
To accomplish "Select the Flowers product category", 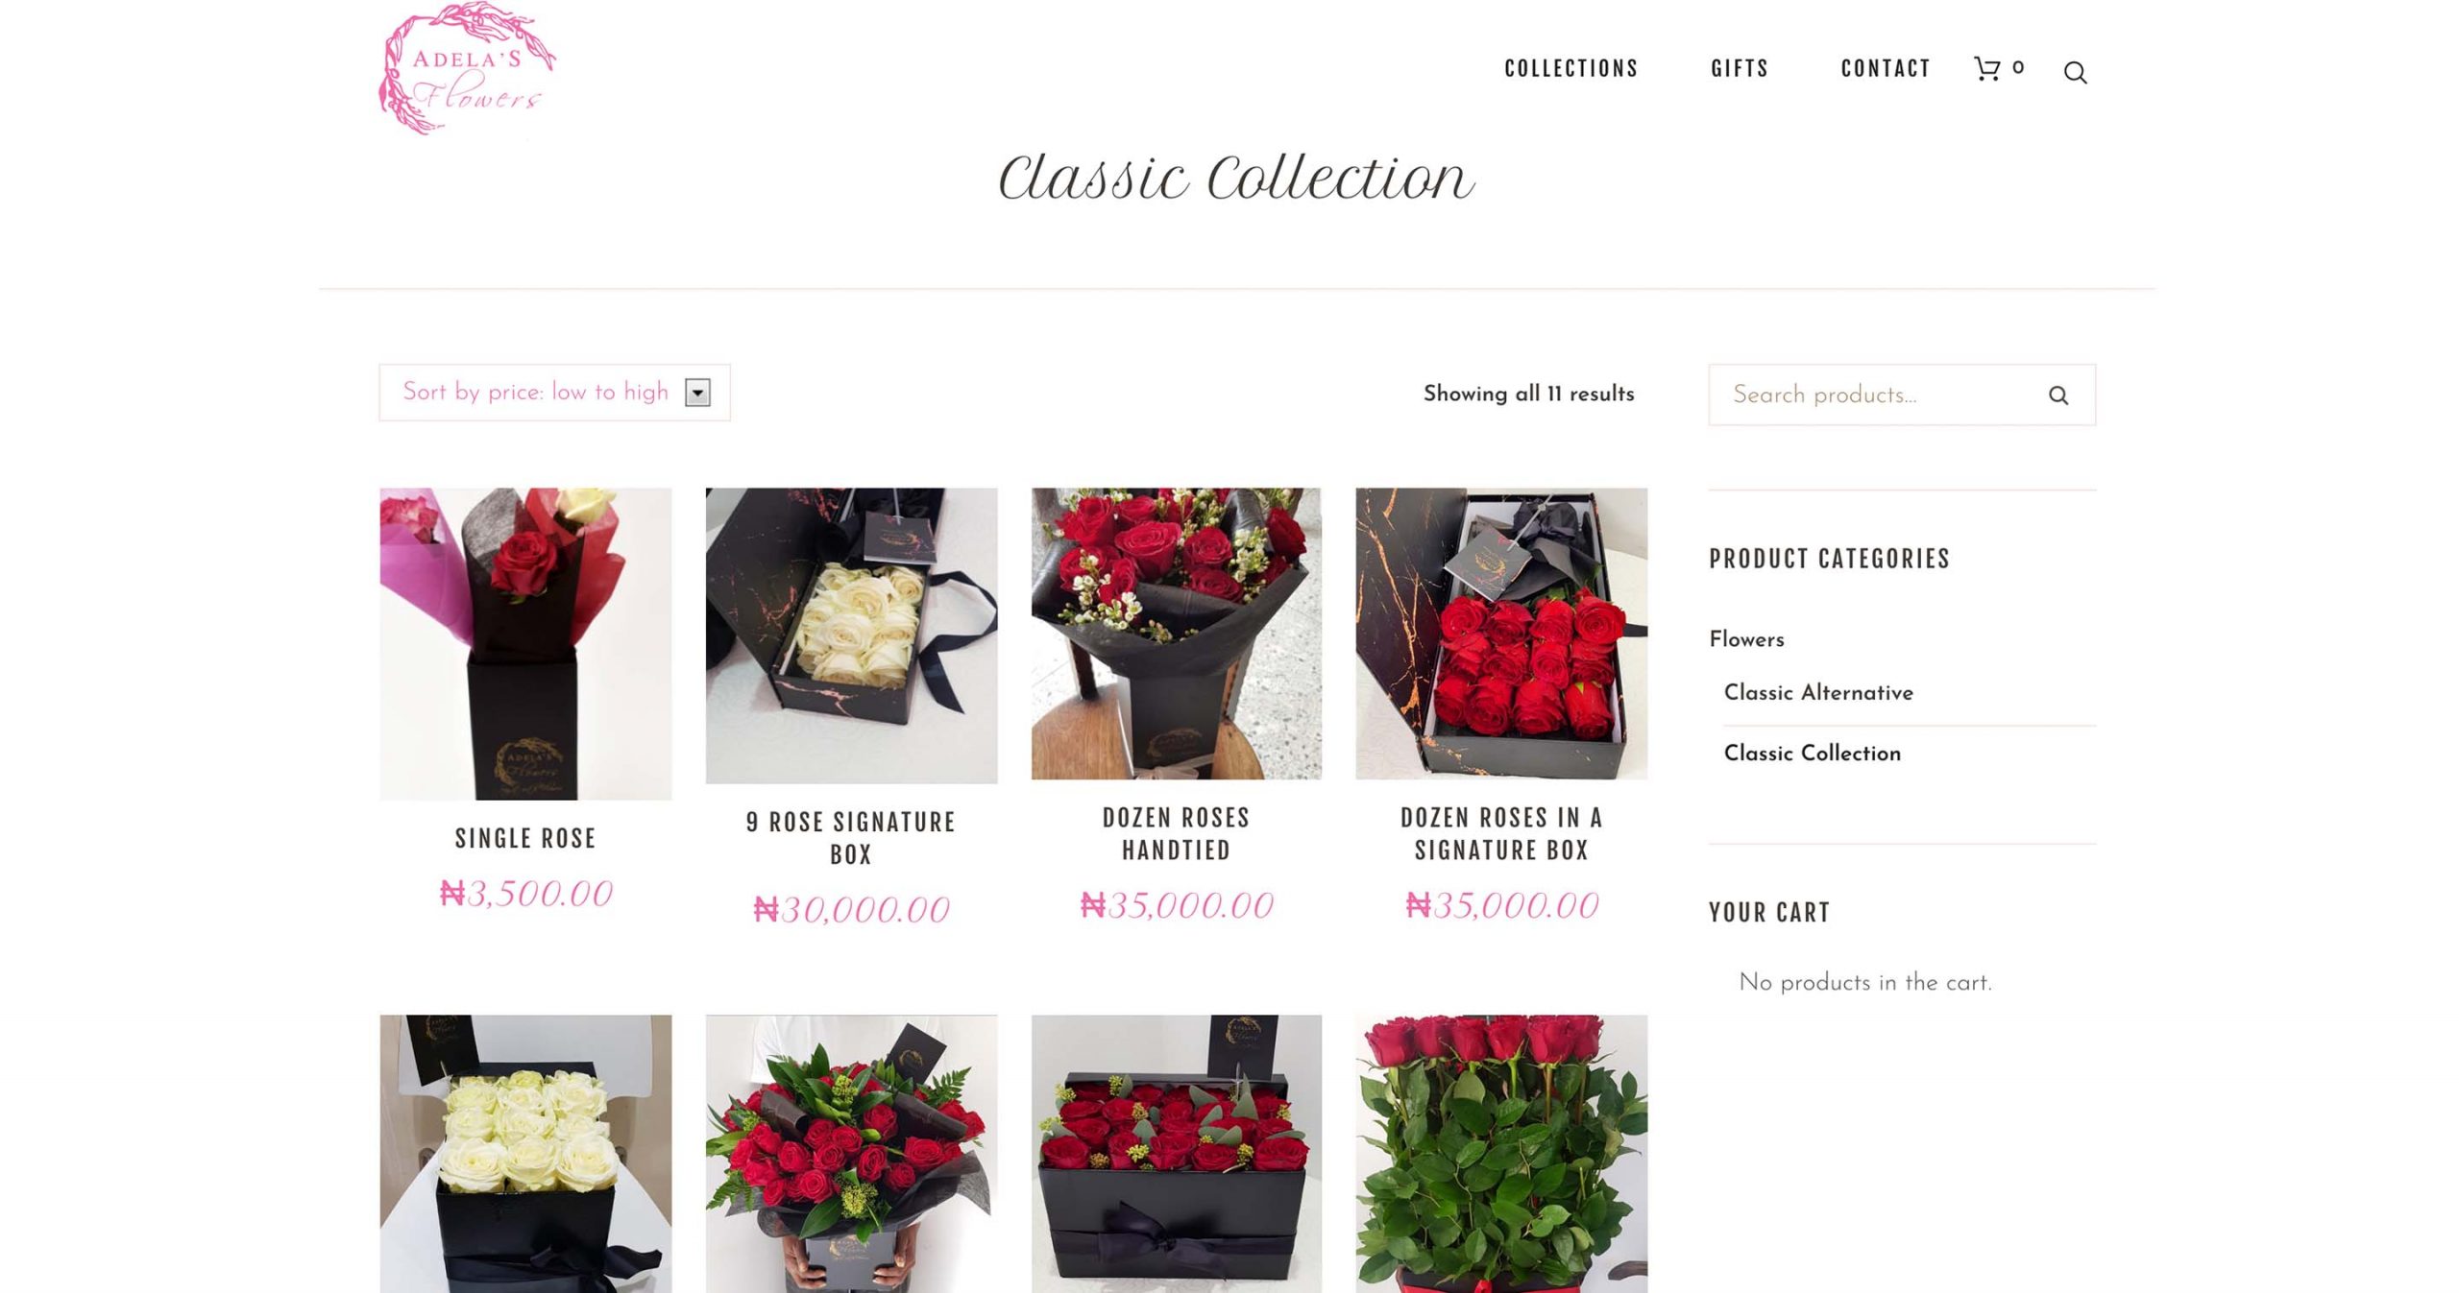I will point(1746,639).
